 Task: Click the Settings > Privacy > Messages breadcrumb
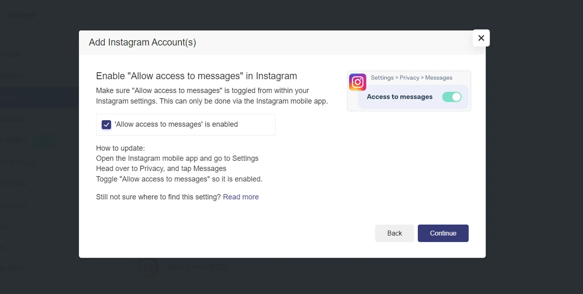point(411,78)
